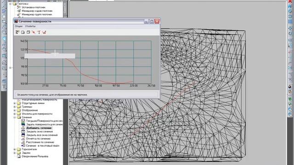Image resolution: width=294 pixels, height=165 pixels.
Task: Run Закрыть окно сечения command
Action: 40,132
